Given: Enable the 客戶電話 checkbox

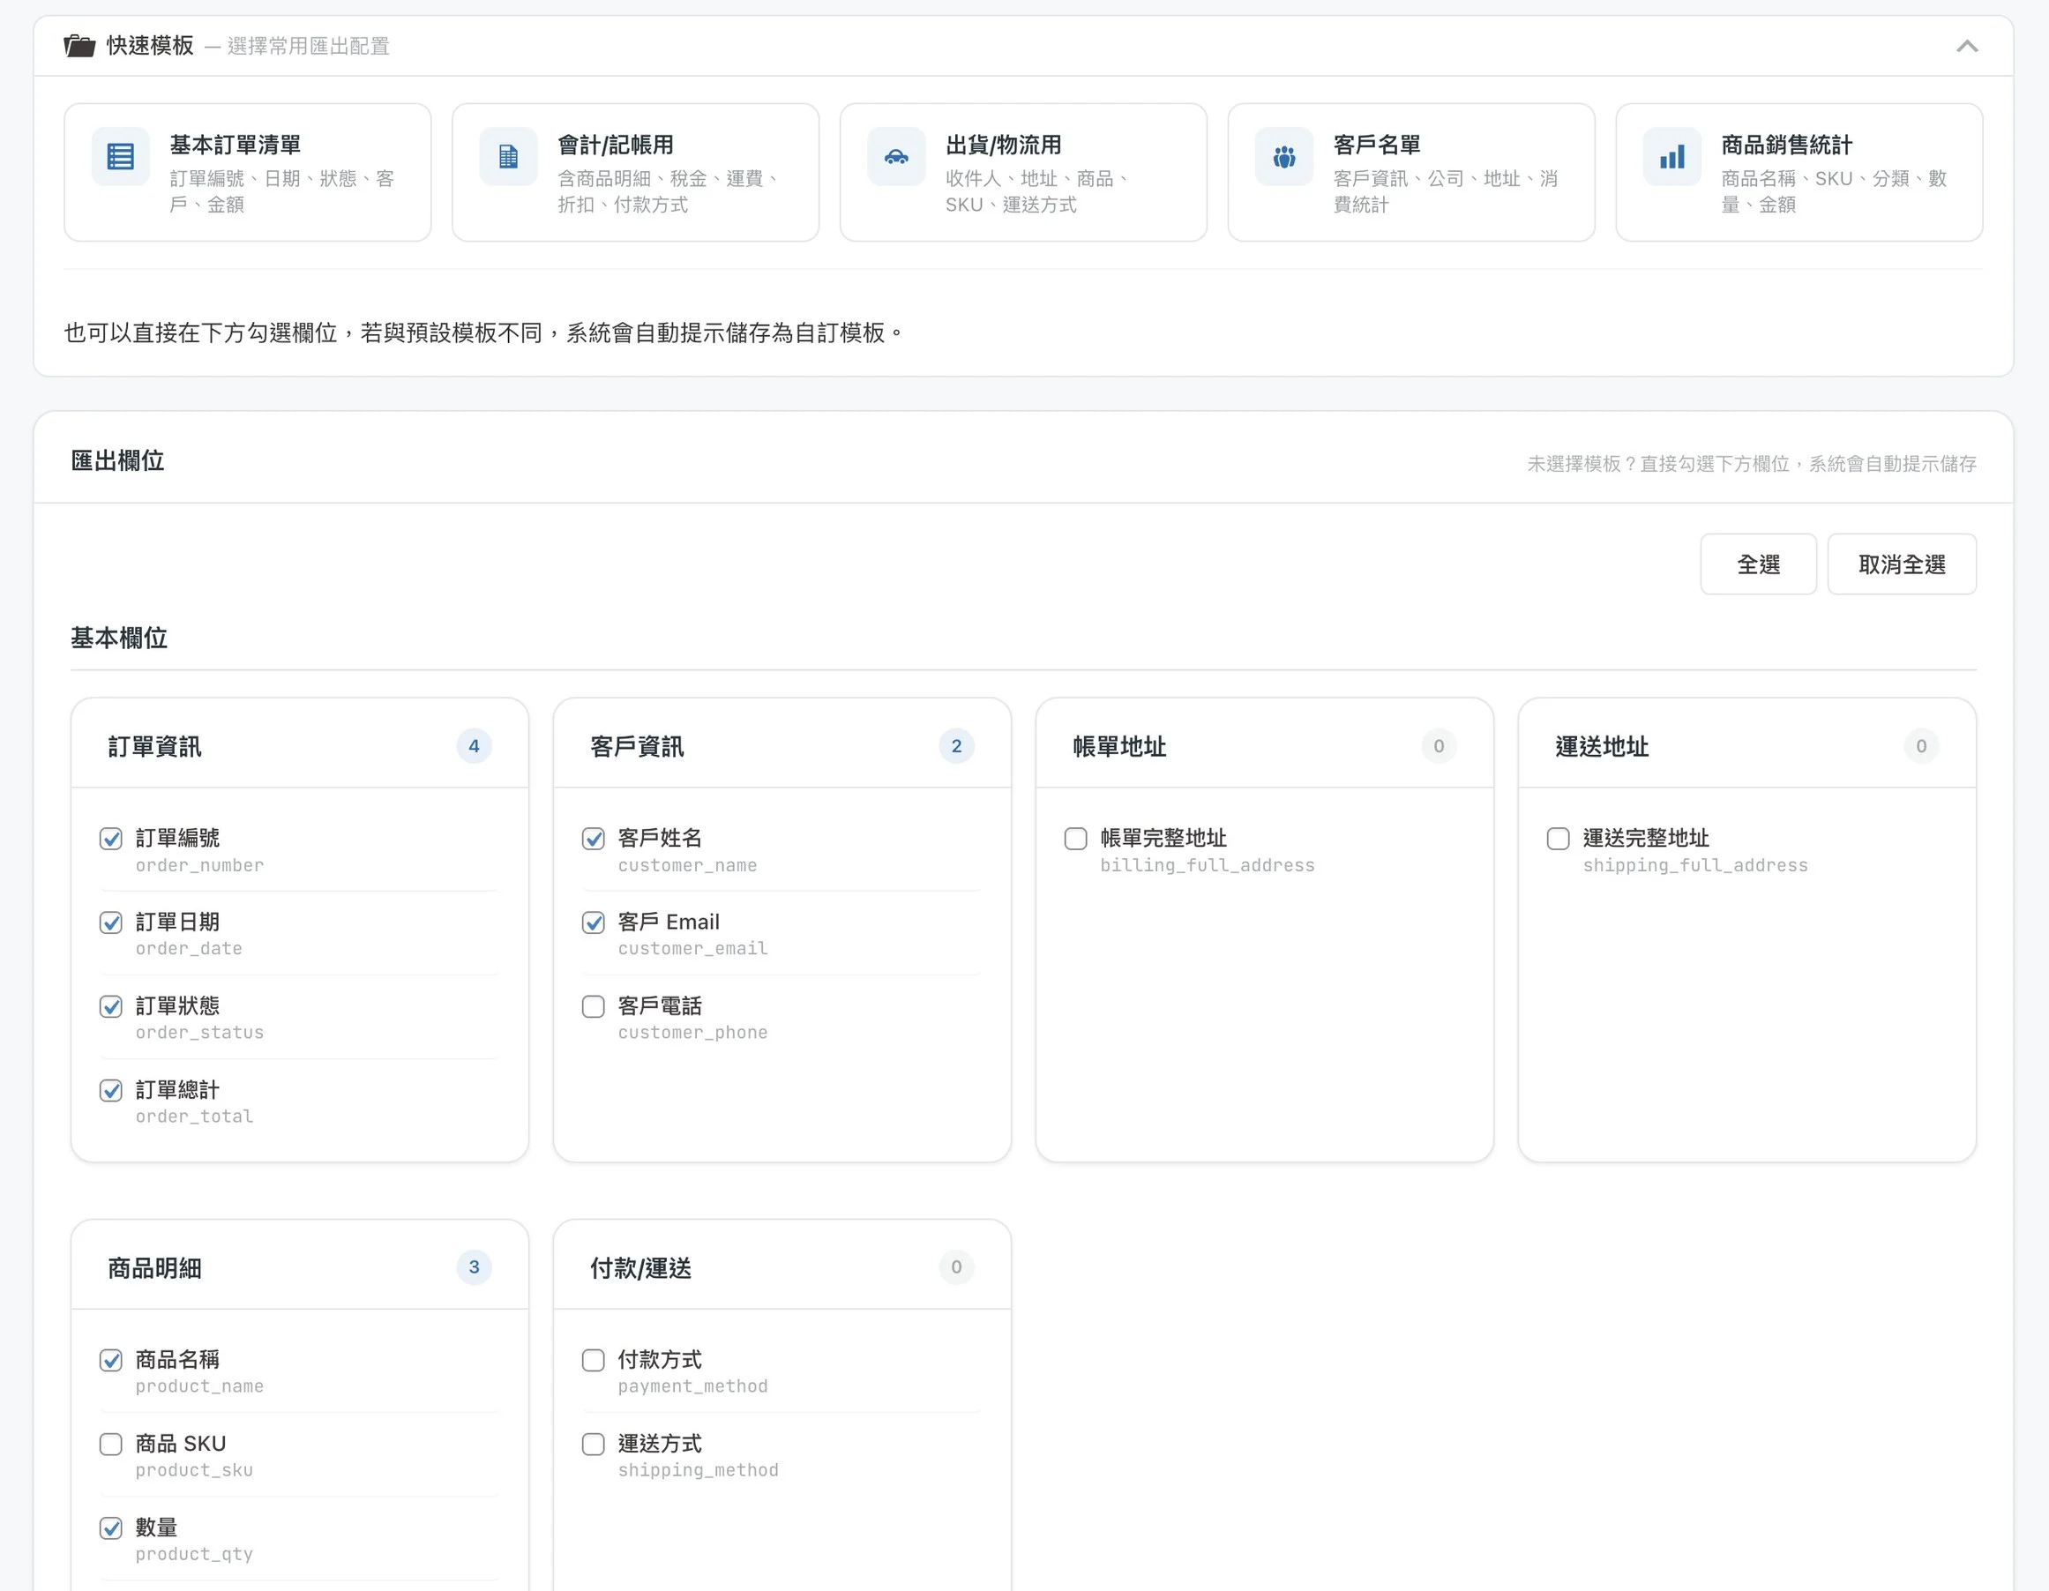Looking at the screenshot, I should 593,1006.
